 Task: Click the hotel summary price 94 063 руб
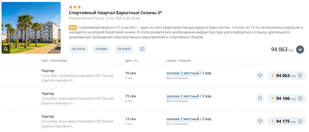[282, 49]
